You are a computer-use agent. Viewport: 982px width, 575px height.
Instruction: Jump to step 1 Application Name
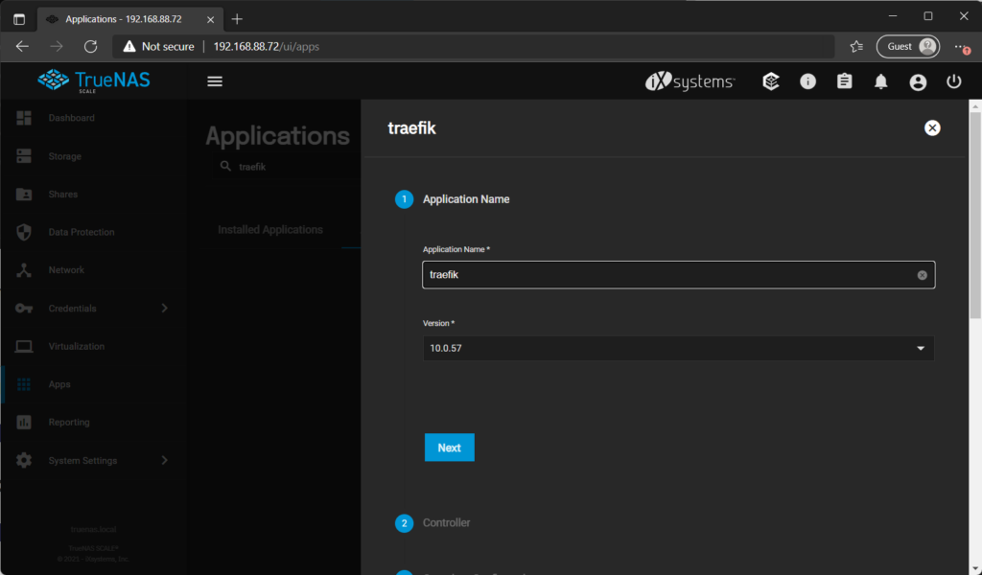click(x=453, y=199)
